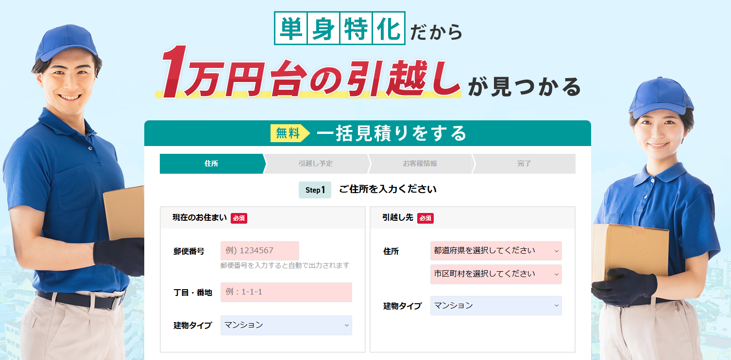Expand the 都道府県を選択してください dropdown
This screenshot has width=731, height=360.
click(496, 251)
